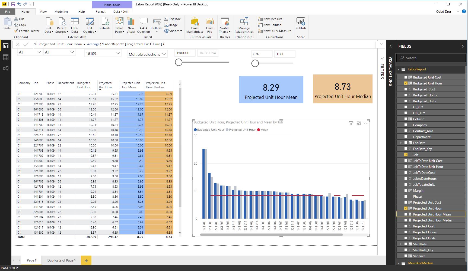
Task: Click New Quick Measure
Action: (275, 31)
